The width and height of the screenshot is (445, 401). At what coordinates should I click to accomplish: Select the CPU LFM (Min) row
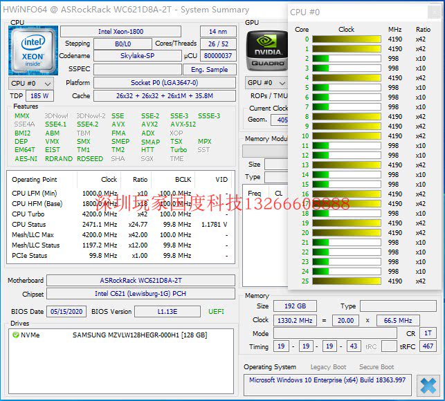click(x=120, y=194)
